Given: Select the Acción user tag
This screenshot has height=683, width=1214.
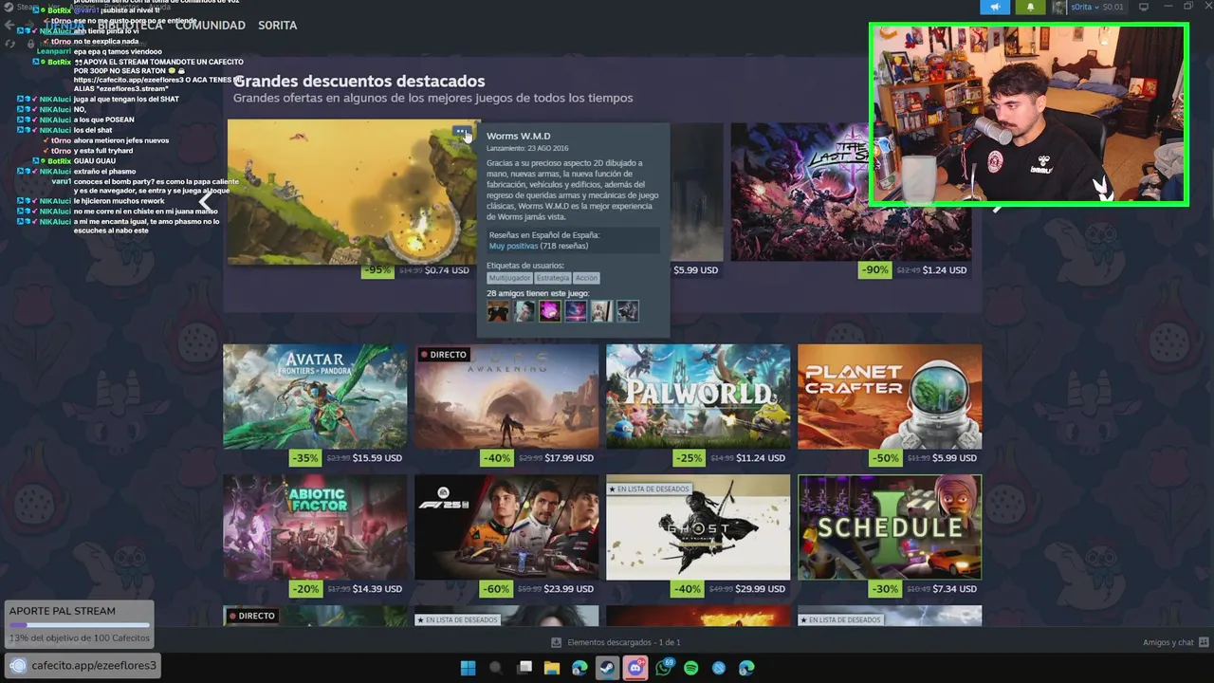Looking at the screenshot, I should pos(586,278).
